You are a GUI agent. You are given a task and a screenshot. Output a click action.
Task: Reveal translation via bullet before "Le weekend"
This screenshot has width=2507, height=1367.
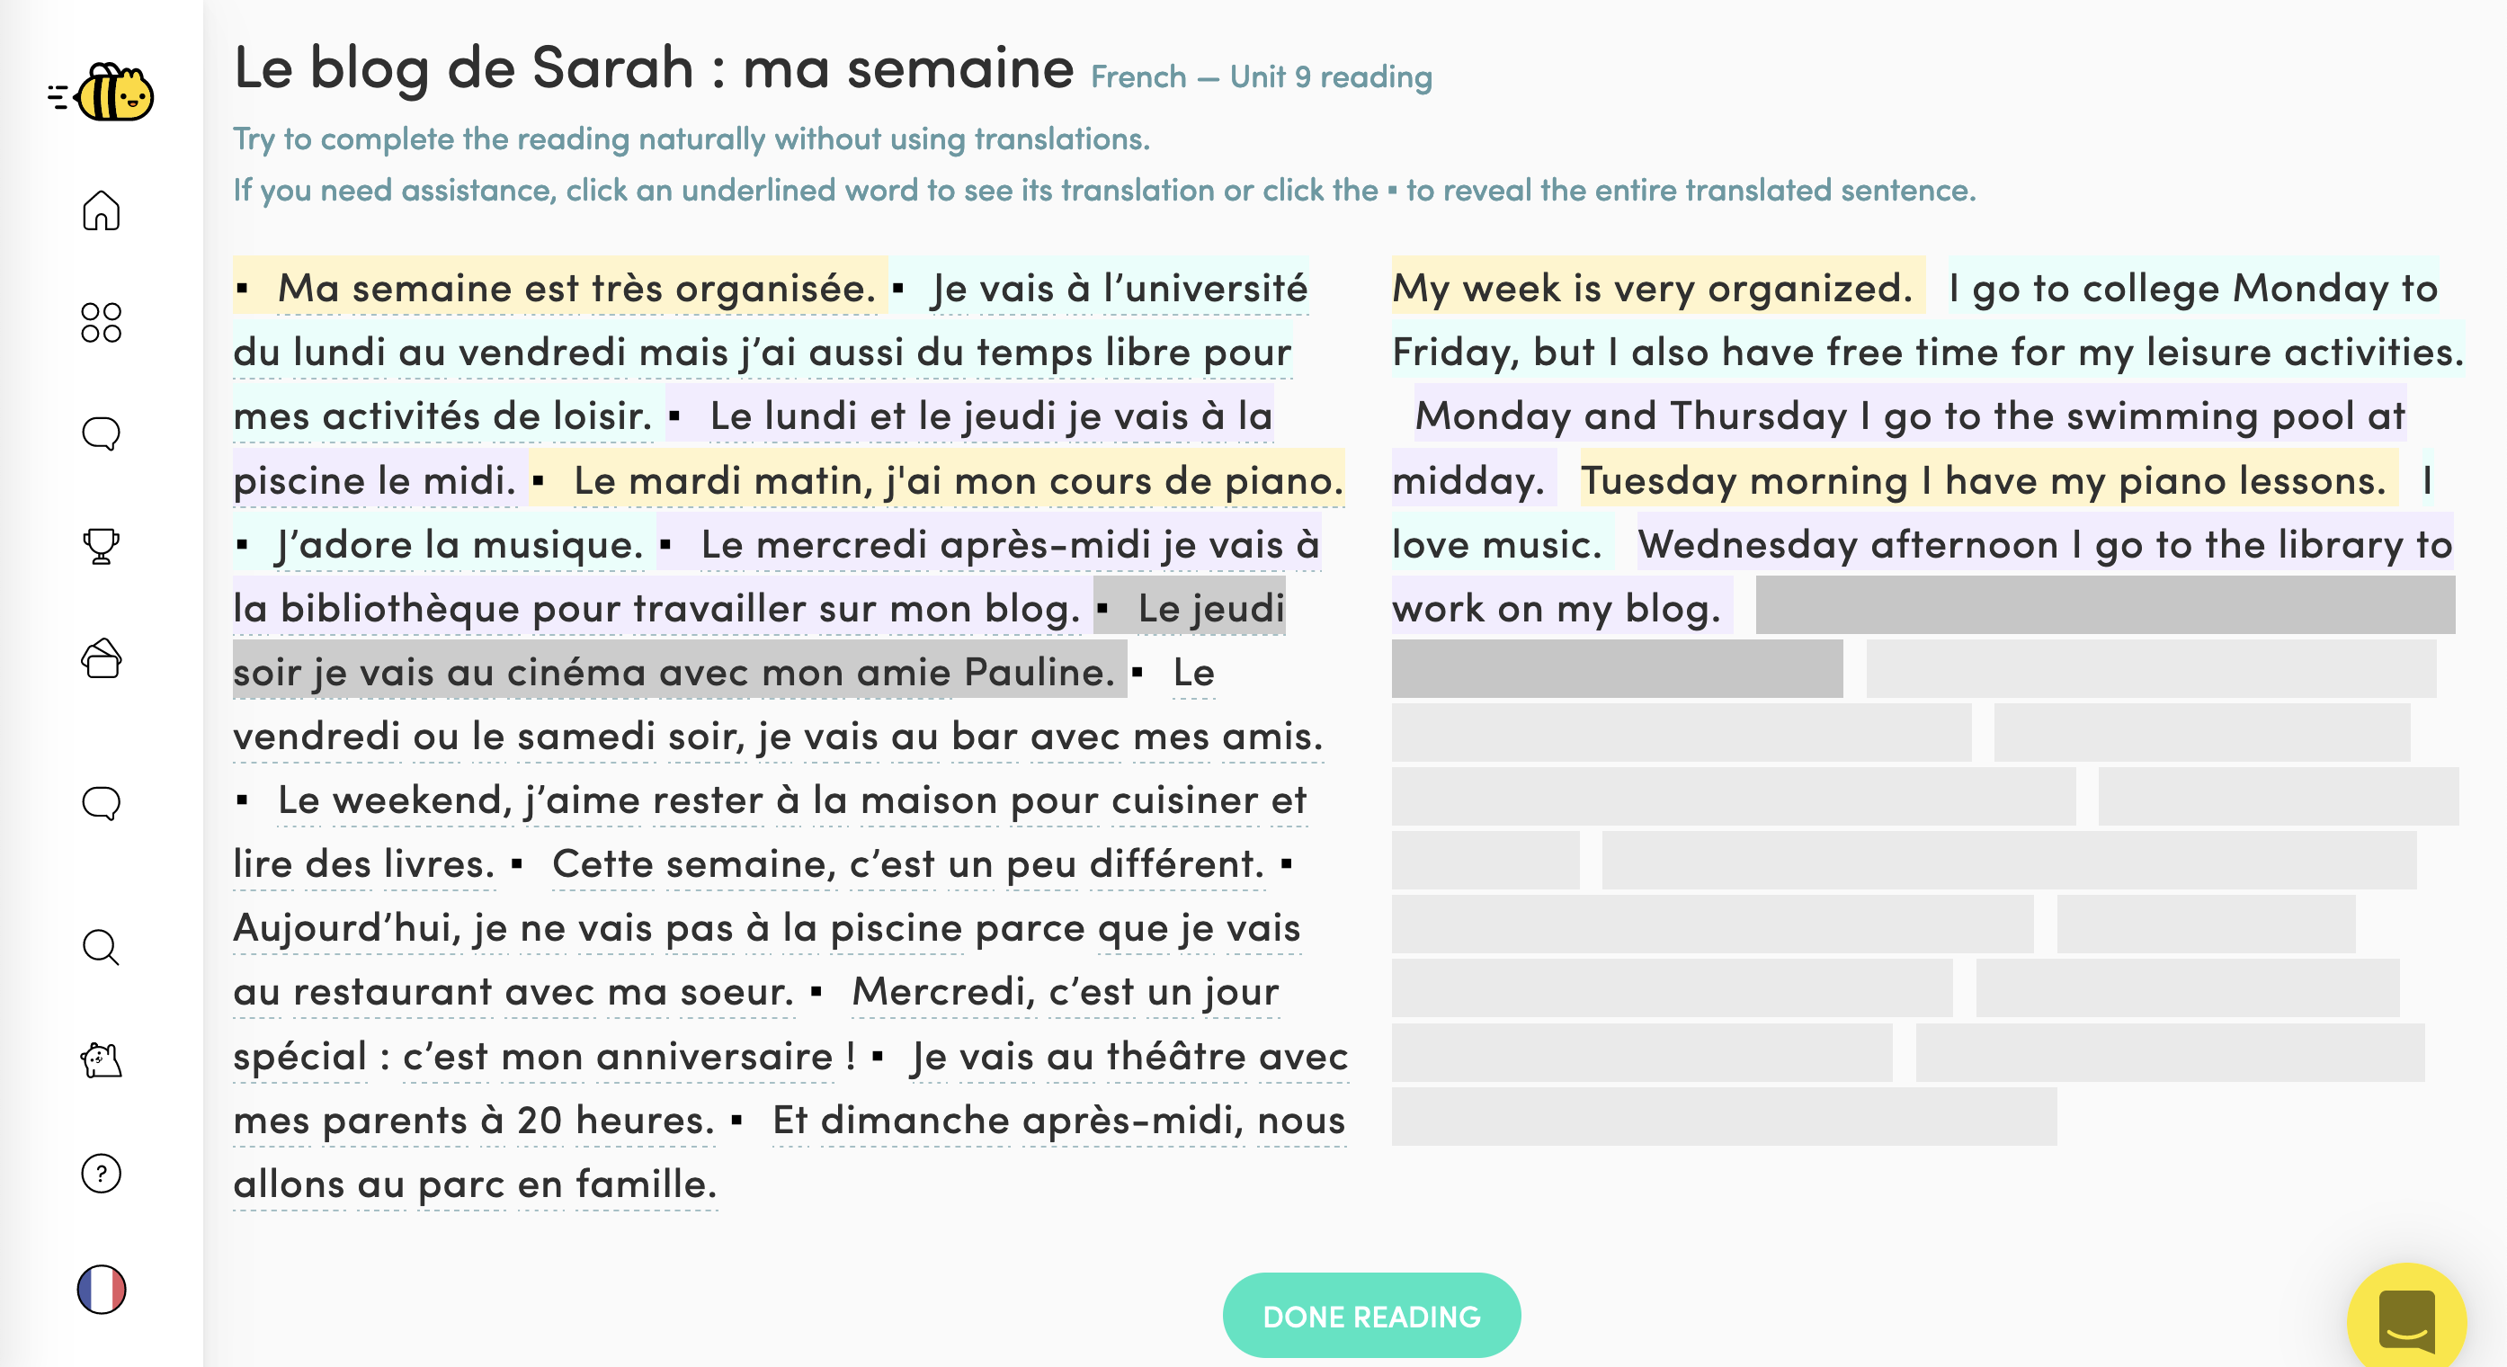click(244, 801)
